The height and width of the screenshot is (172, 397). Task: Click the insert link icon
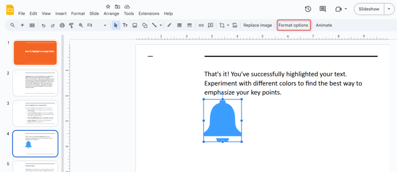pyautogui.click(x=201, y=25)
